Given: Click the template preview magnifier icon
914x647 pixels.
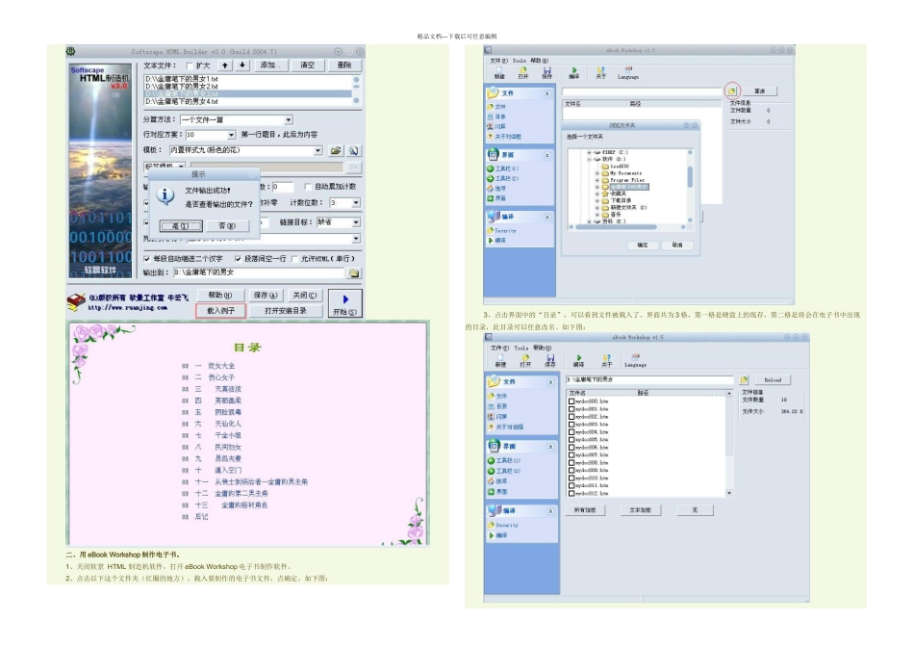Looking at the screenshot, I should [x=354, y=150].
